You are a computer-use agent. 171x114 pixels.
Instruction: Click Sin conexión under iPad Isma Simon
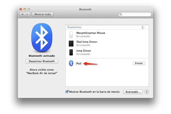click(83, 45)
